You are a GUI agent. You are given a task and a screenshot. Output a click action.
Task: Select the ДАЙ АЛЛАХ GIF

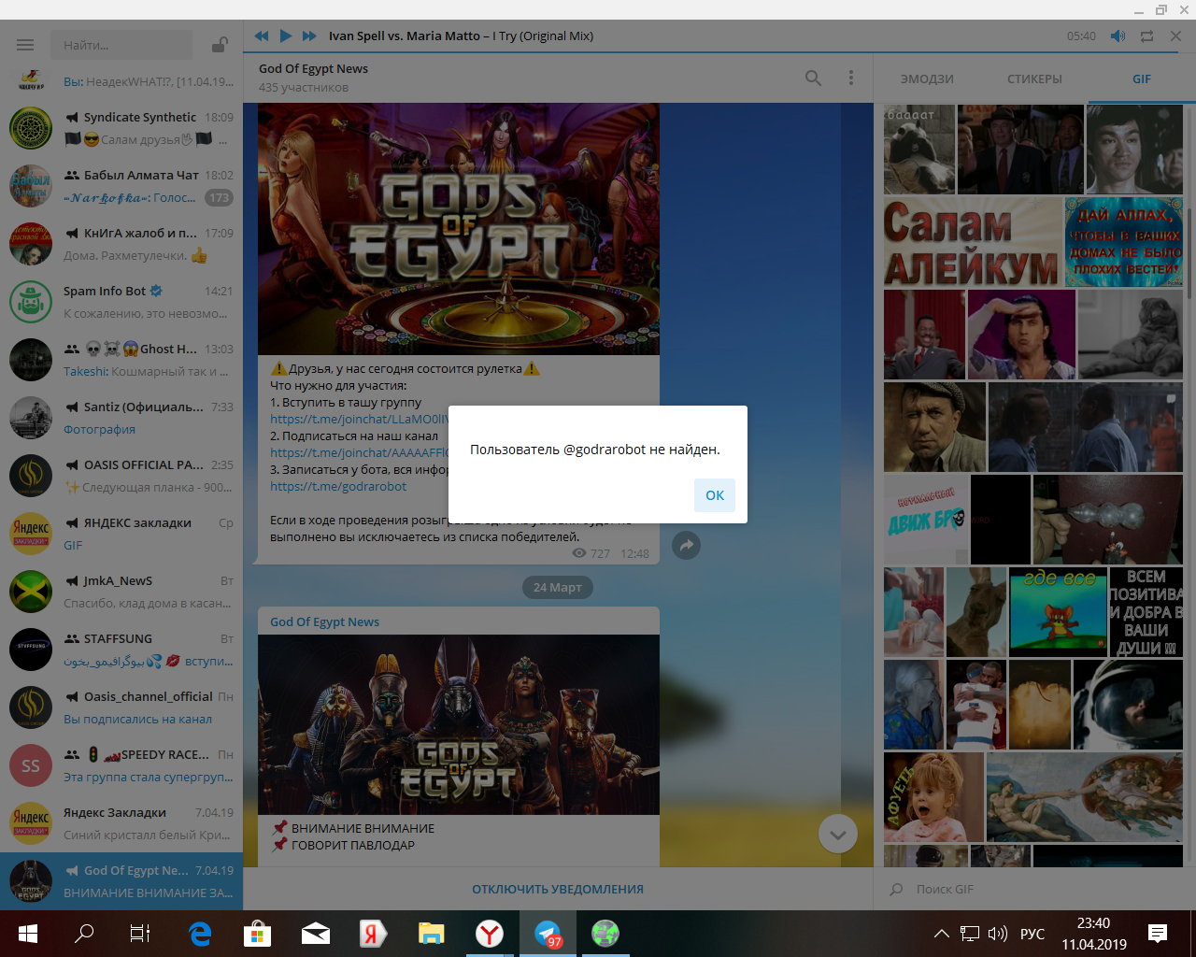click(1124, 242)
